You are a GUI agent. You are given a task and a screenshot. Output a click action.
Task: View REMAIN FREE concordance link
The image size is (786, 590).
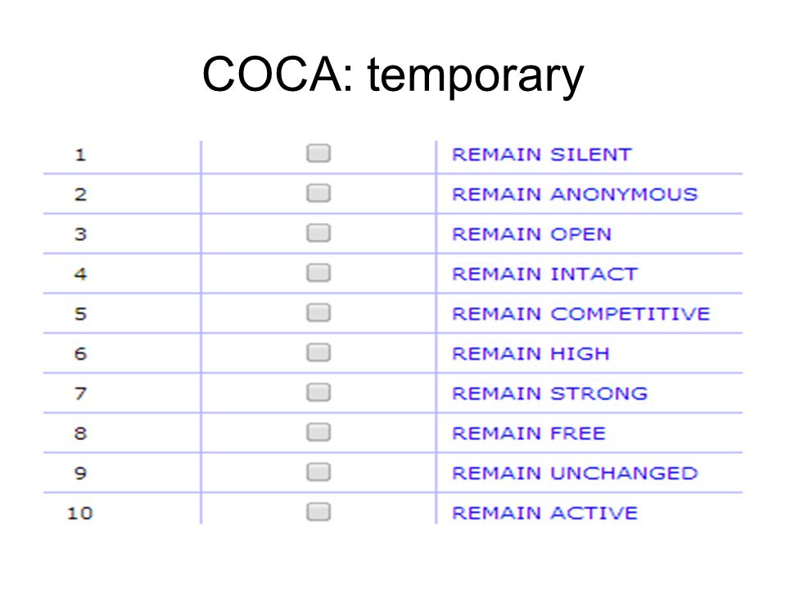click(x=529, y=433)
